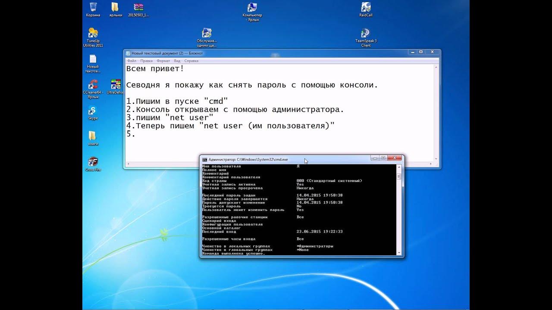This screenshot has width=552, height=310.
Task: Click the line "1.Пишим в пуске "cmd""
Action: click(x=177, y=101)
